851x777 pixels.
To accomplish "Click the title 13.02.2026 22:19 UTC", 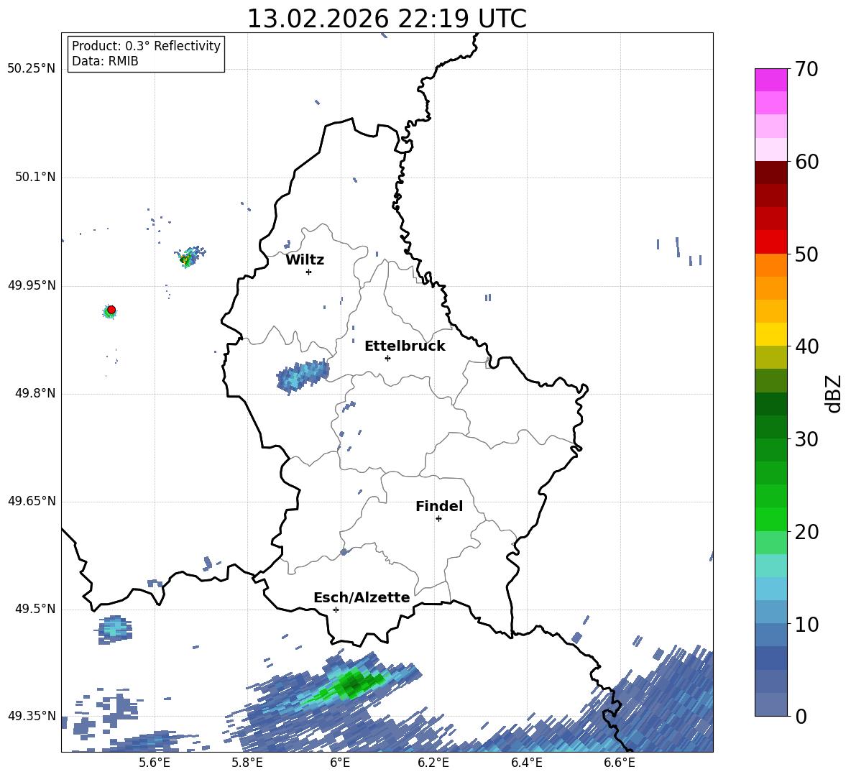I will pyautogui.click(x=387, y=19).
